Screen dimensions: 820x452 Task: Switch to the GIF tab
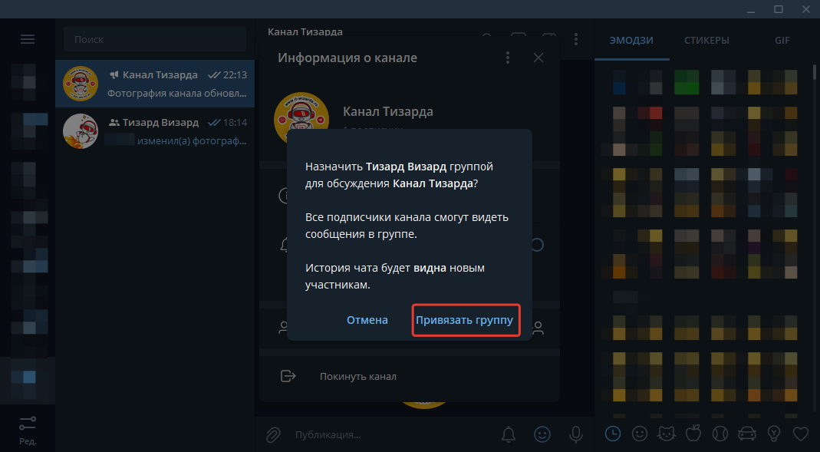tap(782, 40)
